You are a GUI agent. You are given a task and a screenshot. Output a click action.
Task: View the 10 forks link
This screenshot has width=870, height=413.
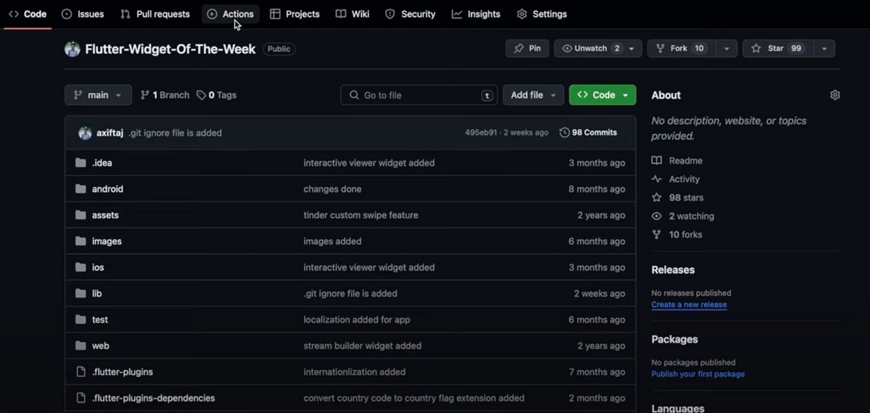click(x=677, y=235)
